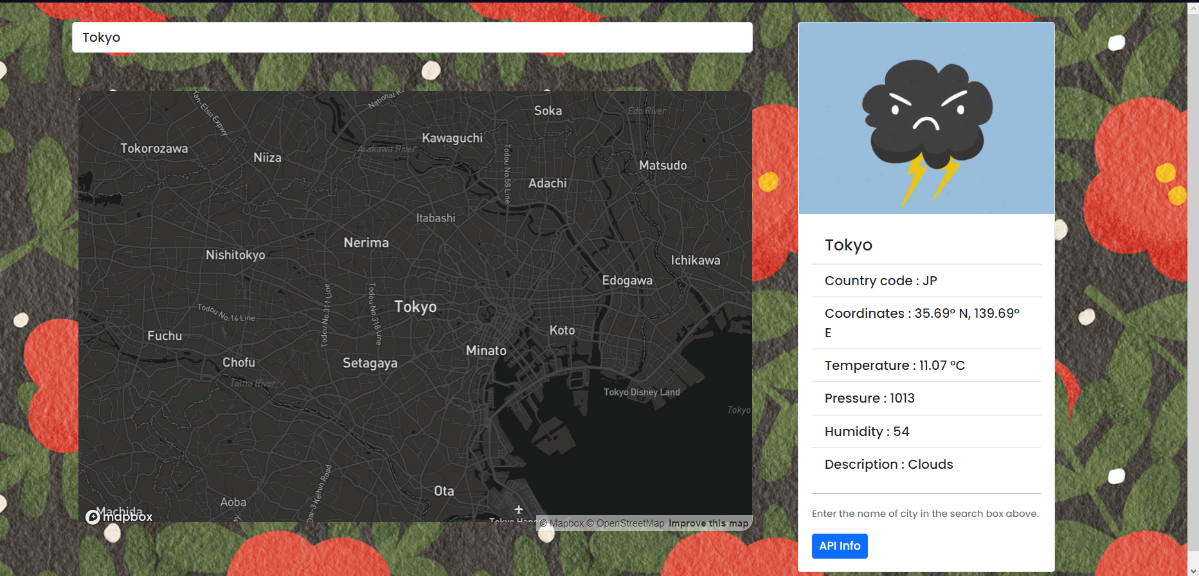Click the Matsudo label on the map
1199x576 pixels.
click(x=663, y=165)
